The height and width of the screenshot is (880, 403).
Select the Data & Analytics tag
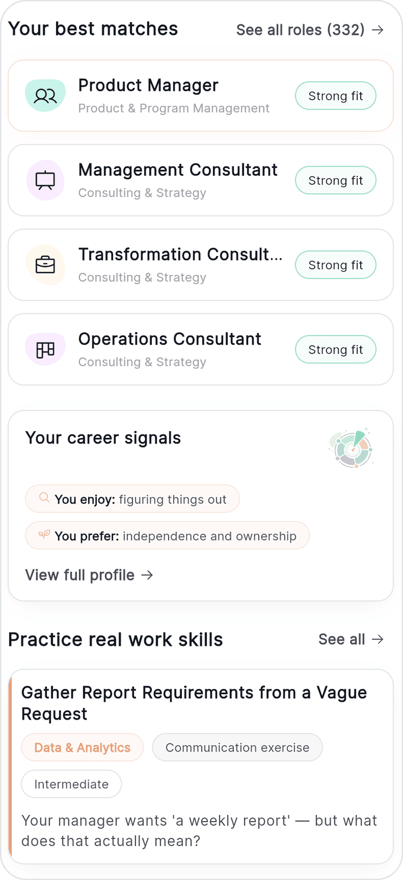pos(82,747)
